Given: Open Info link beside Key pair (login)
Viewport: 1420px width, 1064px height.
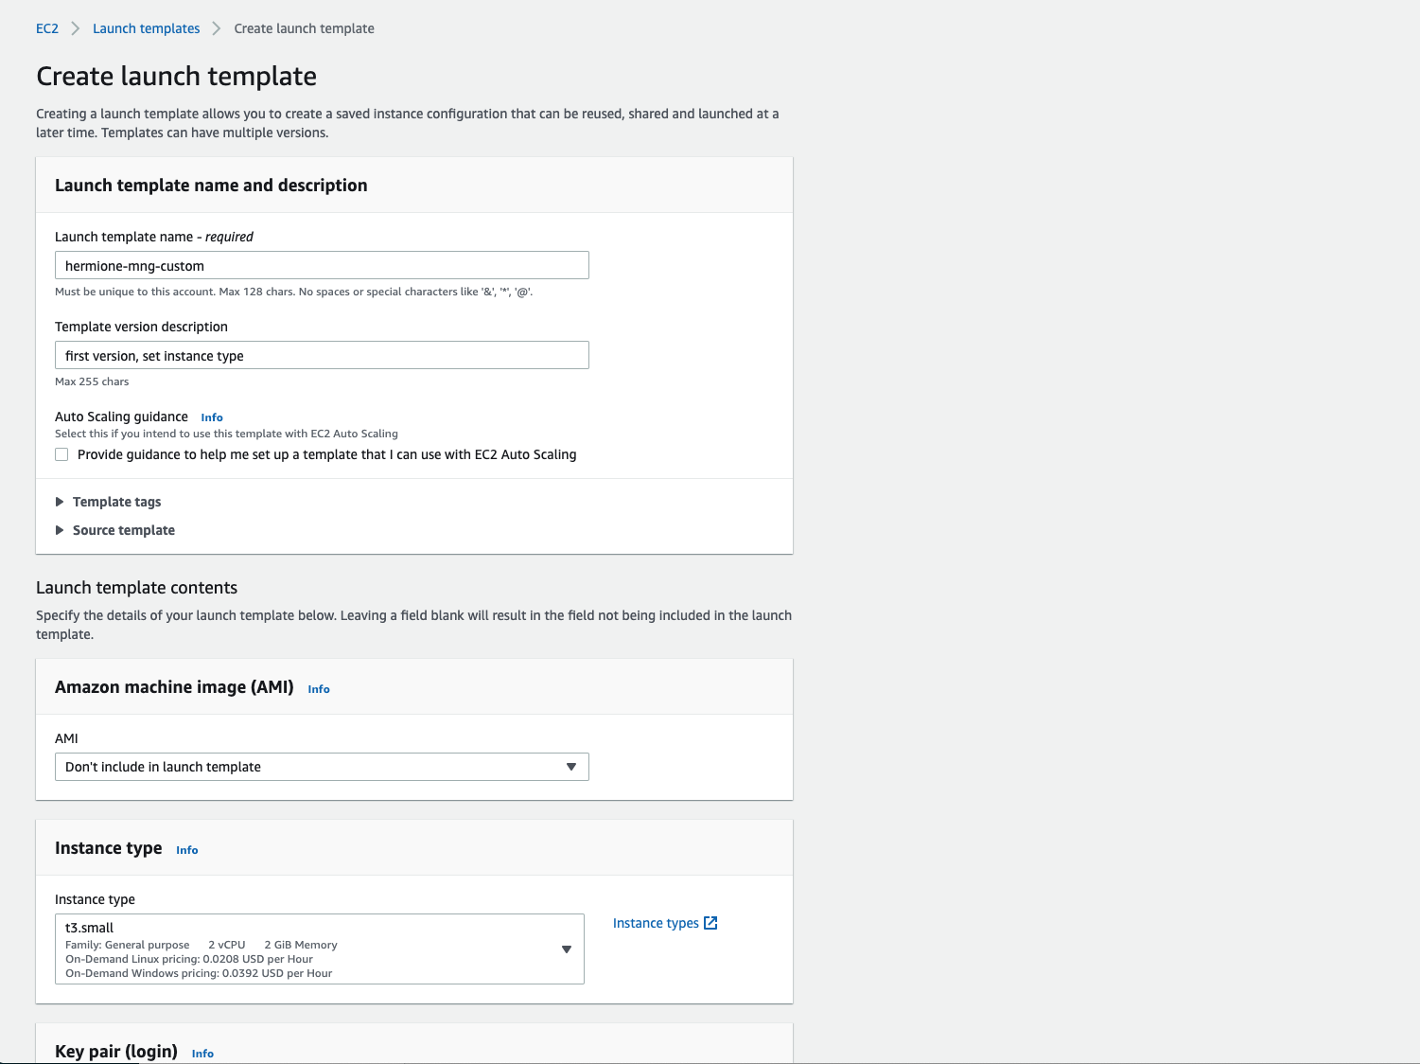Looking at the screenshot, I should [202, 1054].
